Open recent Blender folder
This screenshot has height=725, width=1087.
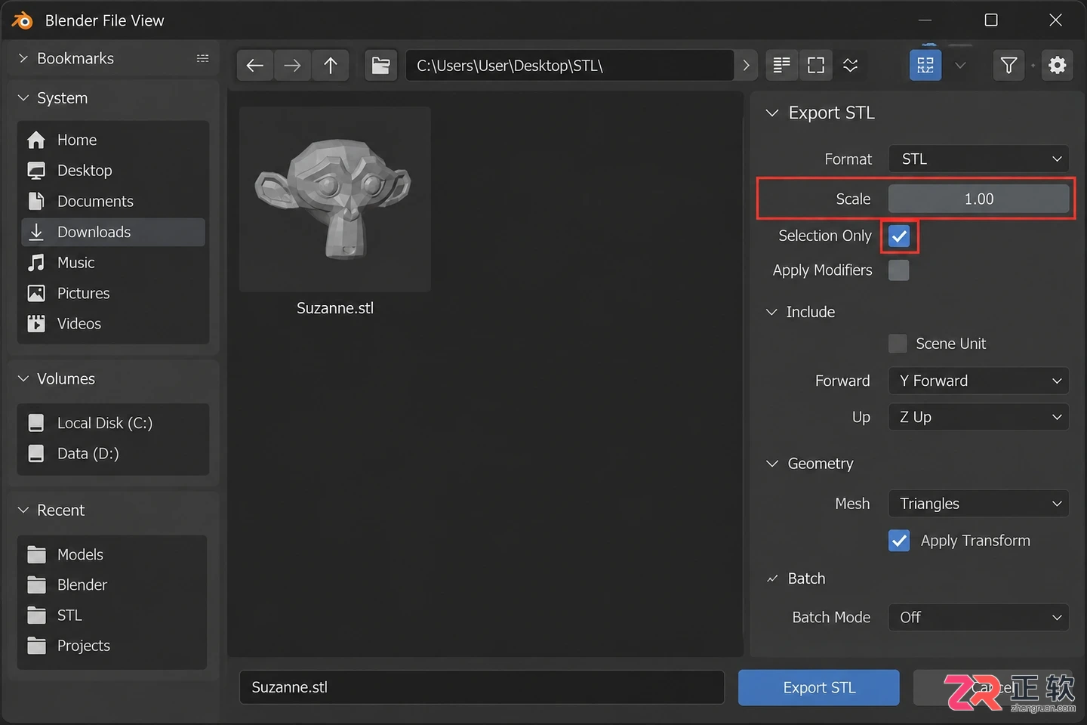(x=113, y=585)
